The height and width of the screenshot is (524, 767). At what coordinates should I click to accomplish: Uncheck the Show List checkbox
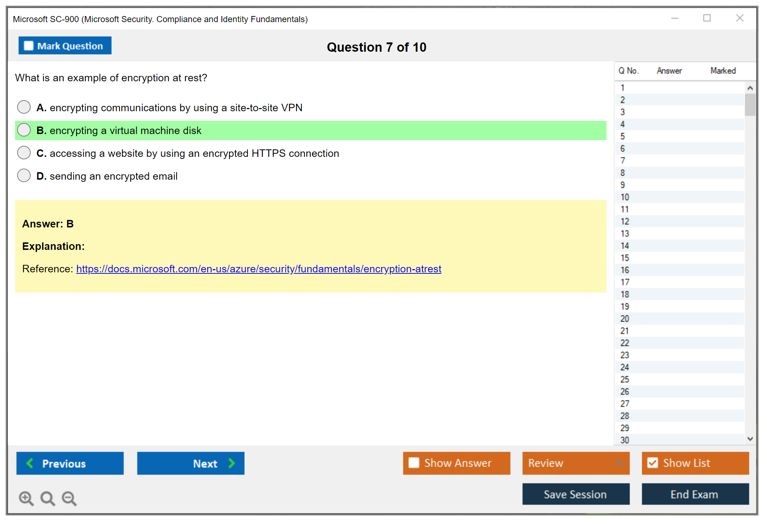652,463
